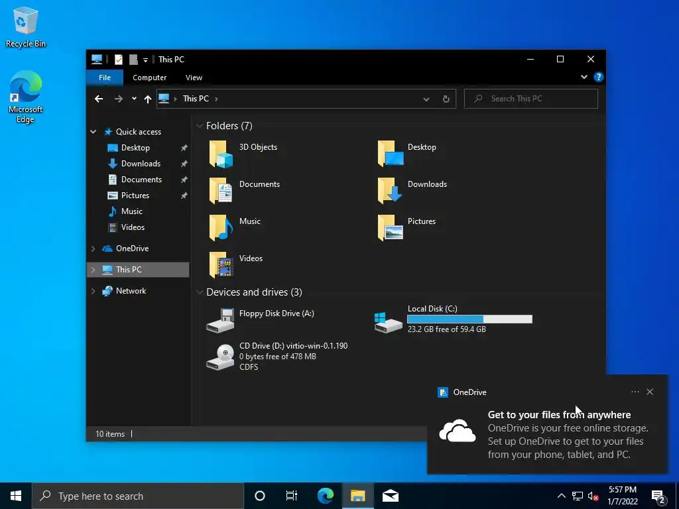Open Action Center notifications

tap(658, 496)
